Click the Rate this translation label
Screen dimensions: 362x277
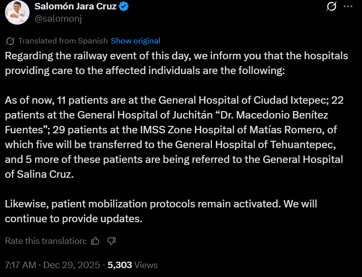[x=46, y=241]
